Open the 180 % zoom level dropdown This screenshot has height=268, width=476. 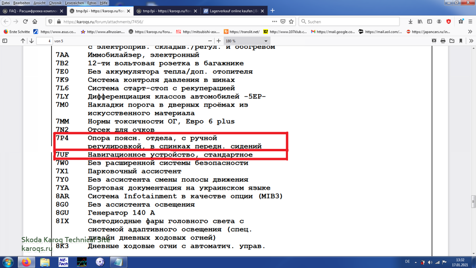(247, 40)
